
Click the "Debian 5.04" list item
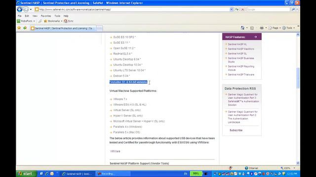121,76
